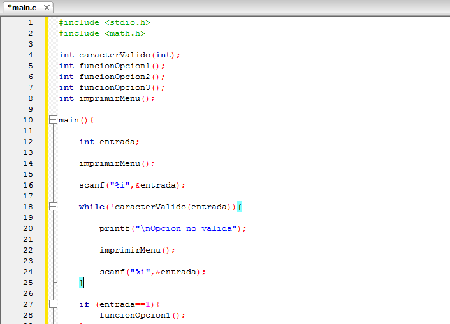The height and width of the screenshot is (324, 450).
Task: Click the highlighted closing brace on line 25
Action: coord(82,283)
